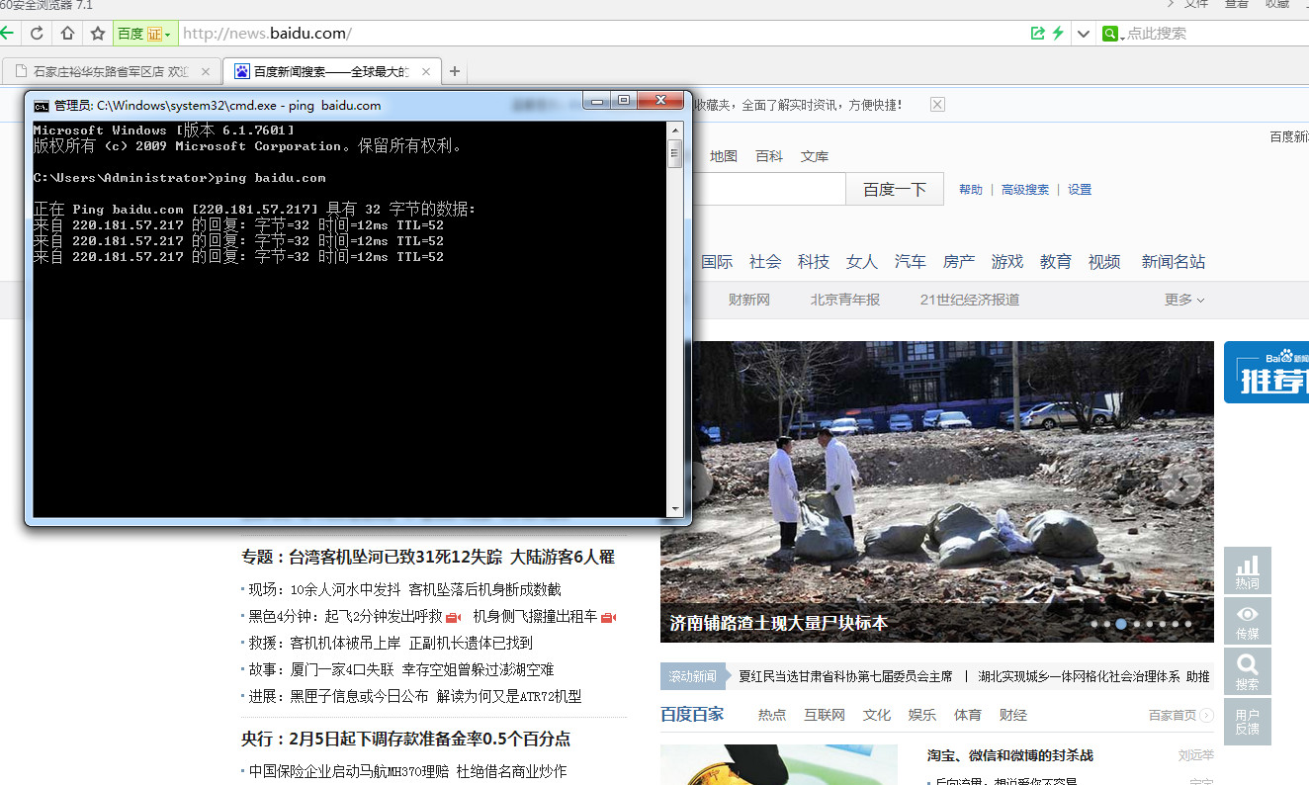Viewport: 1309px width, 785px height.
Task: Open the 热词 sidebar icon
Action: [1248, 570]
